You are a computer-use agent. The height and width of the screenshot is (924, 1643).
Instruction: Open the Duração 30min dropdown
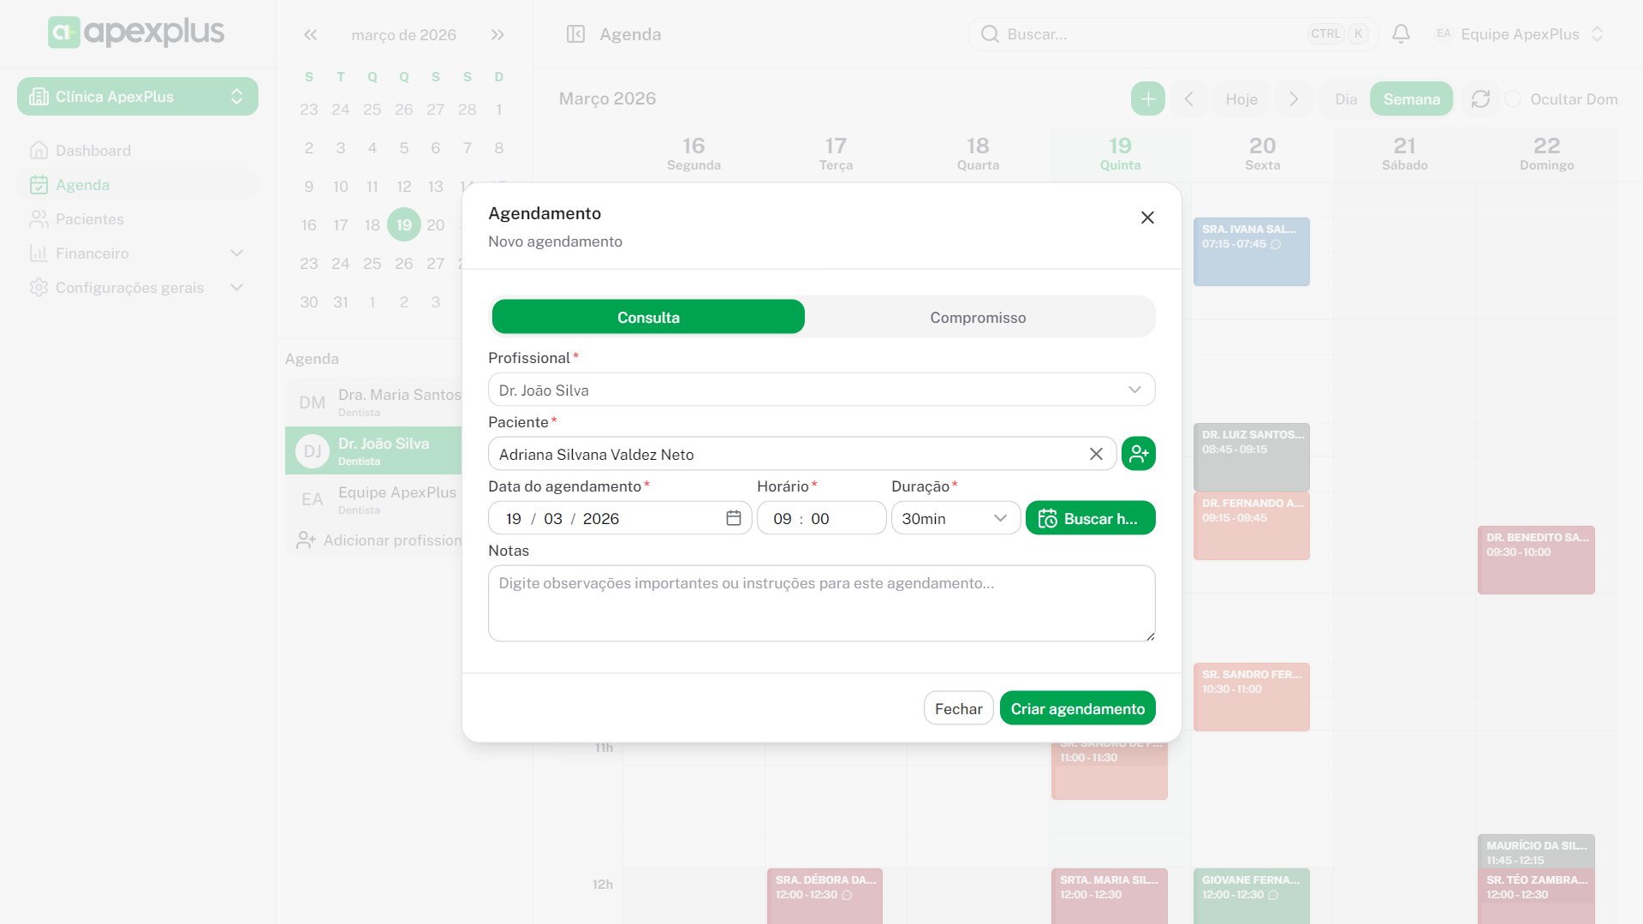point(955,518)
